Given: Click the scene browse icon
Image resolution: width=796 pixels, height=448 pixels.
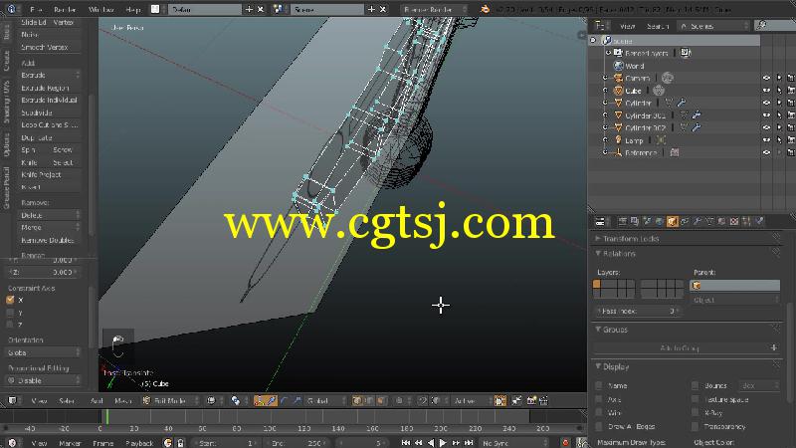Looking at the screenshot, I should tap(278, 9).
